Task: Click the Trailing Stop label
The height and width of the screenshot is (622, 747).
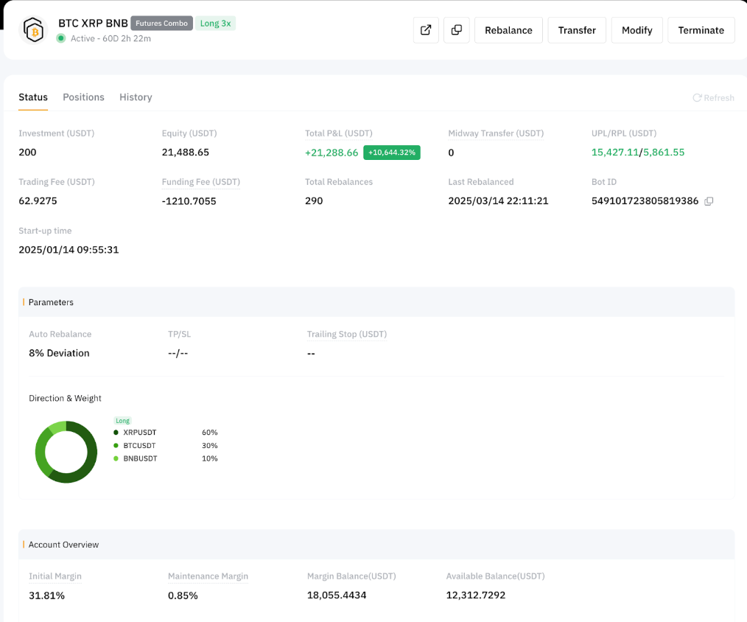Action: [x=346, y=335]
